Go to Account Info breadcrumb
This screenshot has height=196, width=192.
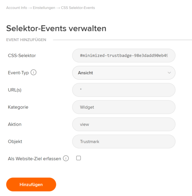[x=17, y=8]
